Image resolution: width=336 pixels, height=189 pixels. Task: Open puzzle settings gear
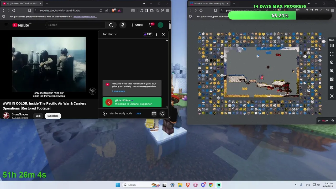click(332, 88)
